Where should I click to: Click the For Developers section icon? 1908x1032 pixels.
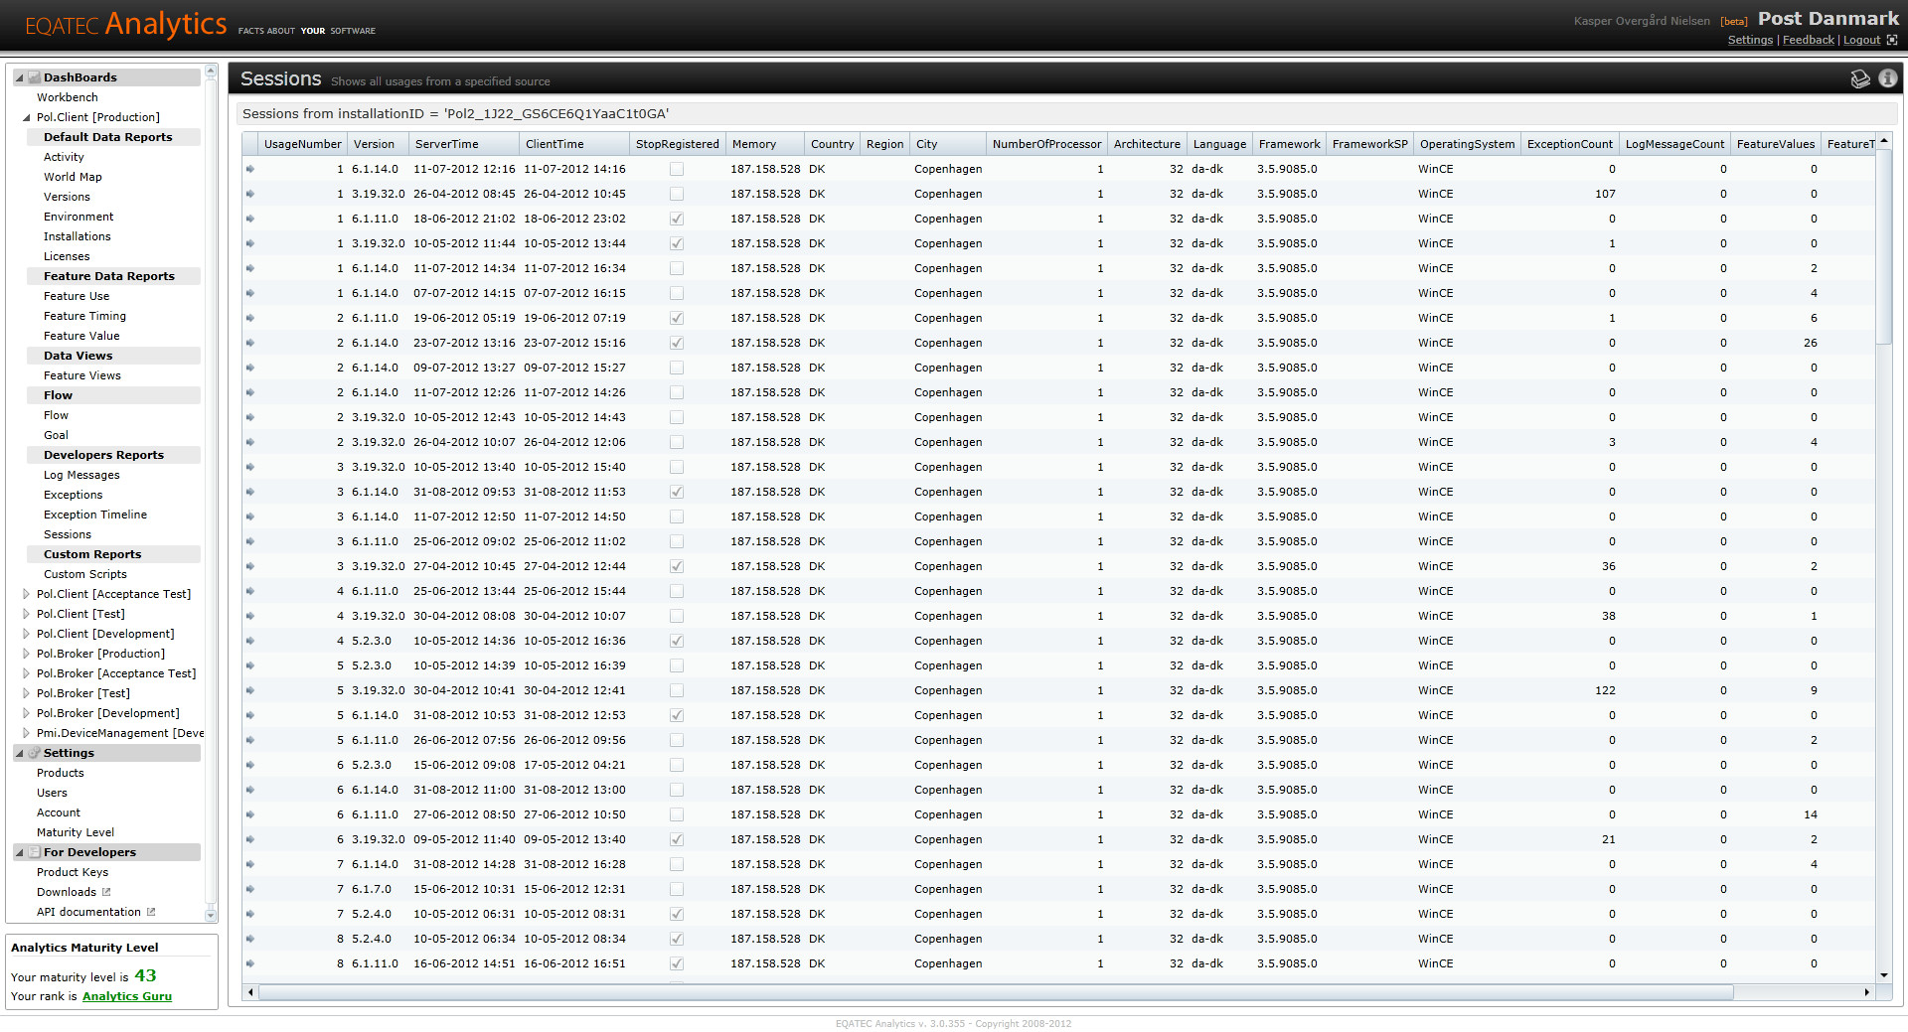coord(35,852)
